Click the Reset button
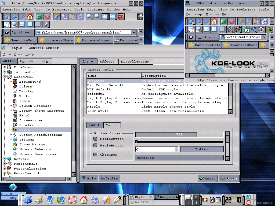Screen dimensions: 275x206 click(x=229, y=178)
